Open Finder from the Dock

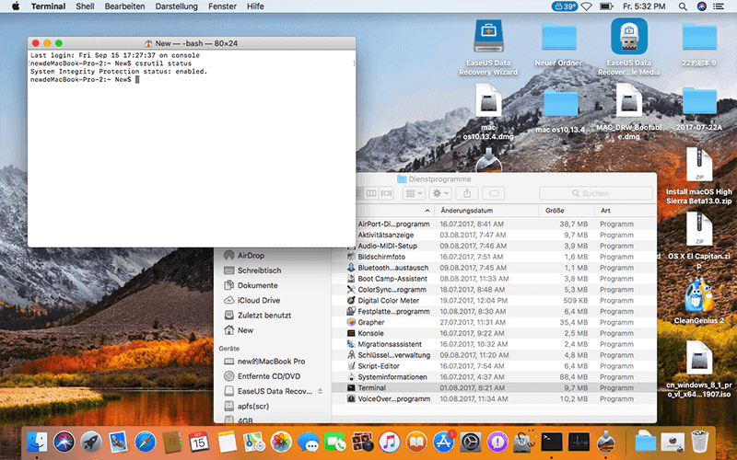(37, 442)
